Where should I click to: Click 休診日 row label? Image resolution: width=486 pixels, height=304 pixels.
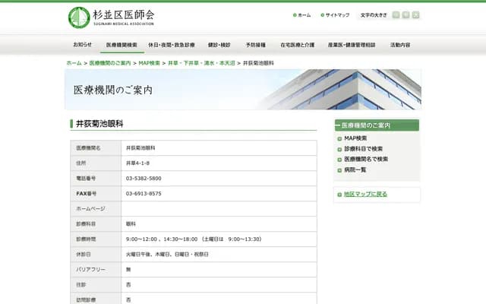pos(84,255)
